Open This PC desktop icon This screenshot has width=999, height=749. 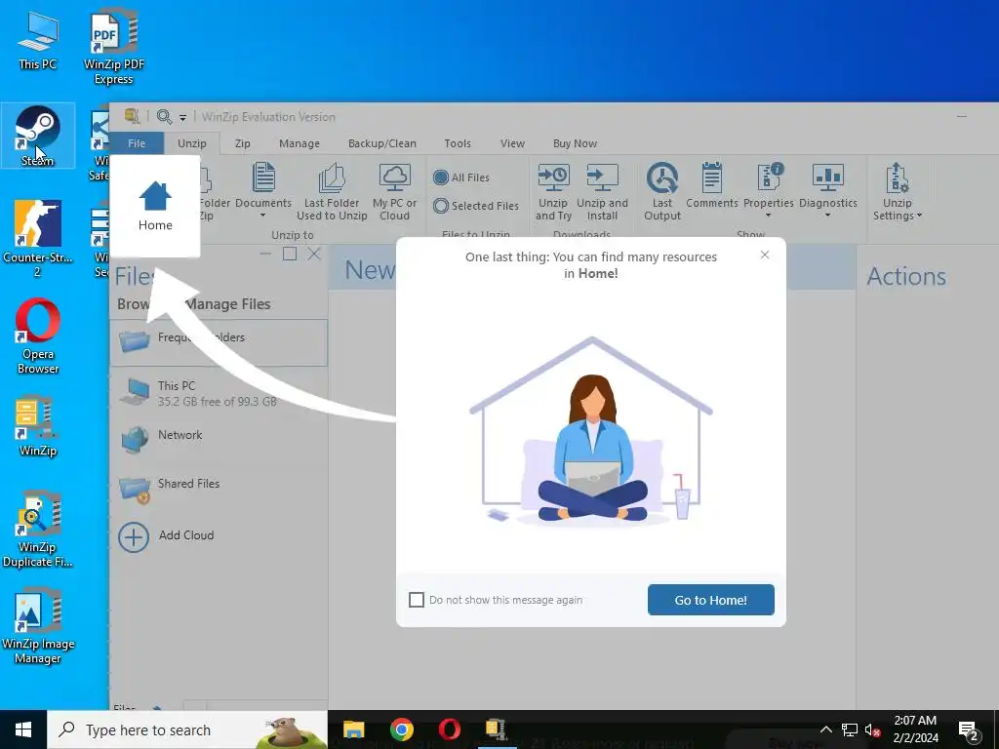tap(38, 39)
